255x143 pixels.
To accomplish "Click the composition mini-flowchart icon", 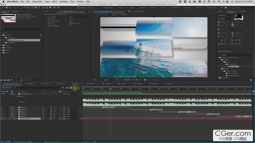I will [63, 88].
